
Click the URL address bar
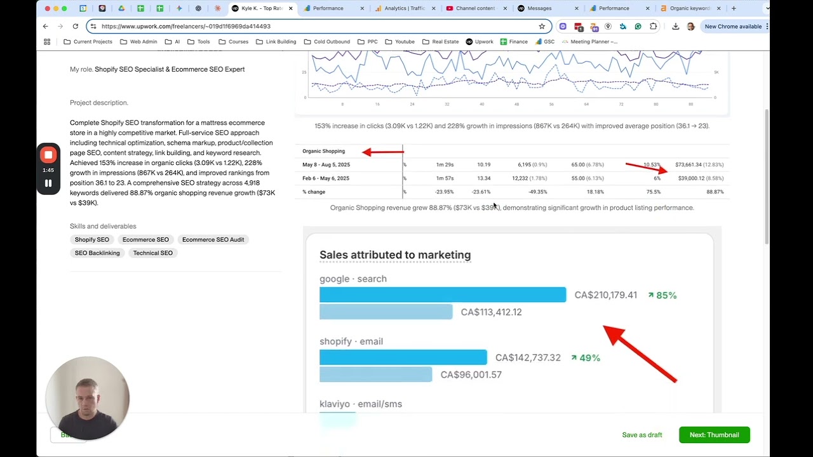coord(318,26)
